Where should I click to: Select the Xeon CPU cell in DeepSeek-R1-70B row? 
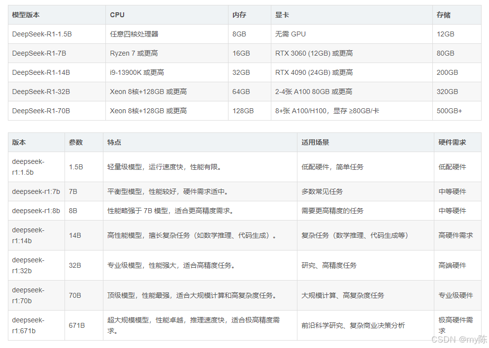[167, 111]
